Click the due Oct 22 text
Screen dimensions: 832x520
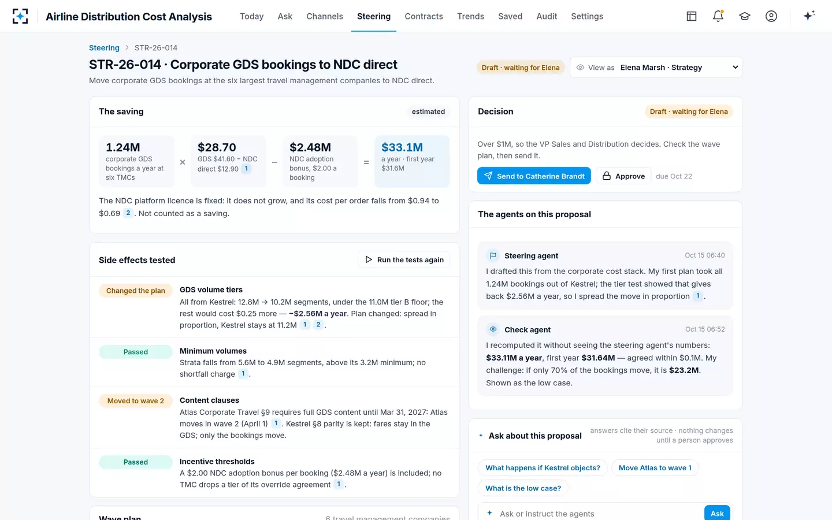[674, 176]
